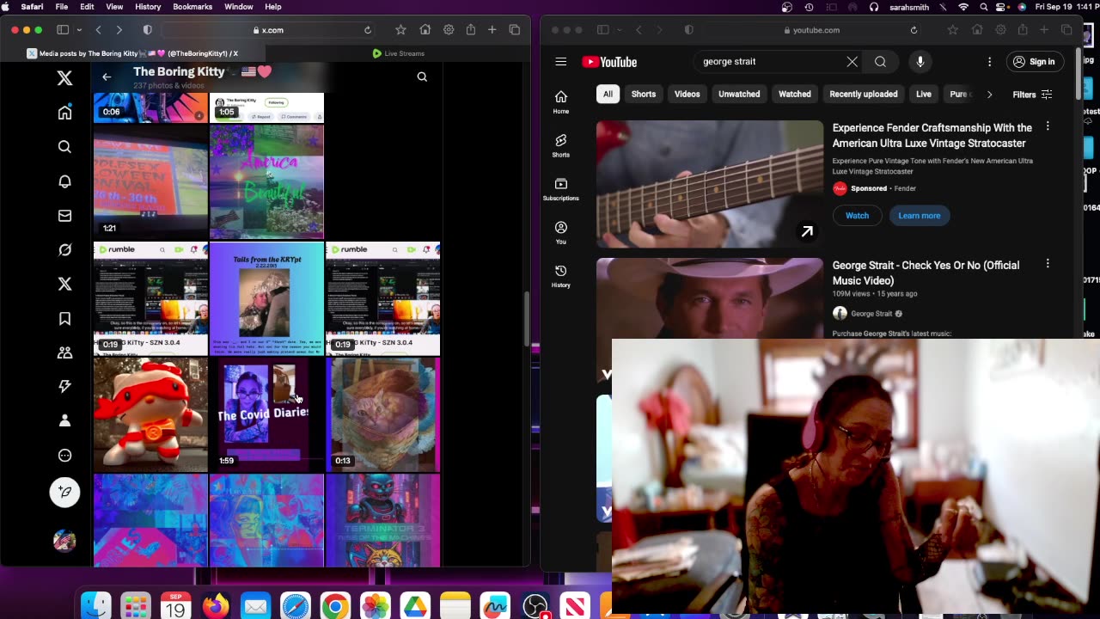The image size is (1100, 619).
Task: Open the X account avatar menu
Action: click(x=64, y=541)
